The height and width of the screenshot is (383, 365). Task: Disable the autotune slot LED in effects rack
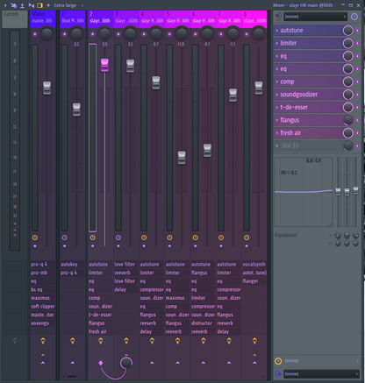point(357,31)
